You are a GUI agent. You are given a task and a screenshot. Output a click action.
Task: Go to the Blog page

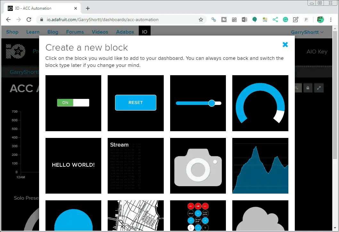pyautogui.click(x=53, y=32)
